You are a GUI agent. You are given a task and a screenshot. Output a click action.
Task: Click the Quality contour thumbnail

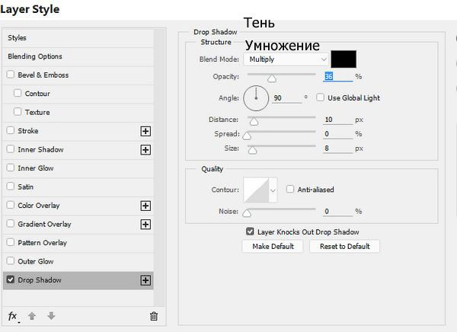(x=256, y=190)
